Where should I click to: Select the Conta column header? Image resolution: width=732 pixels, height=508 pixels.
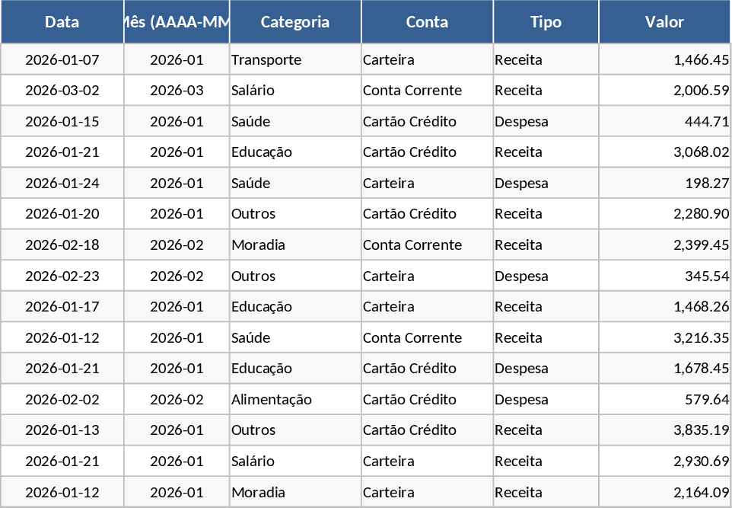click(x=427, y=22)
